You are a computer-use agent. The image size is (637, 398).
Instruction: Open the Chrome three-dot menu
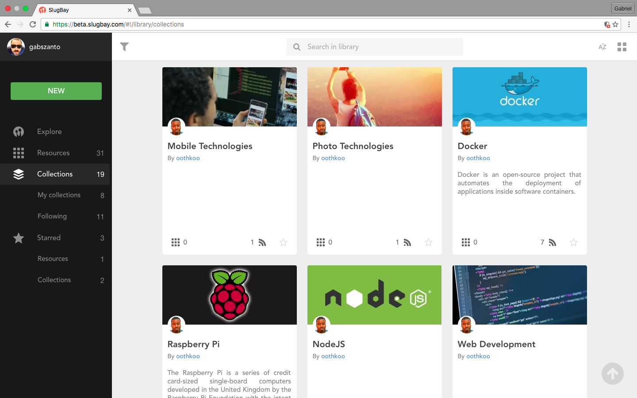629,24
